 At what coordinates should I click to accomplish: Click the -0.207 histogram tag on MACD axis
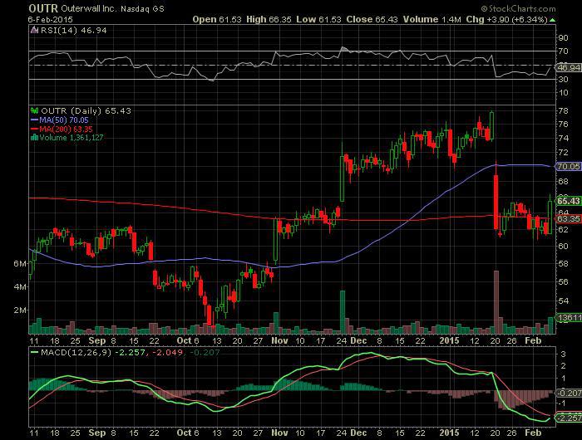[x=568, y=393]
